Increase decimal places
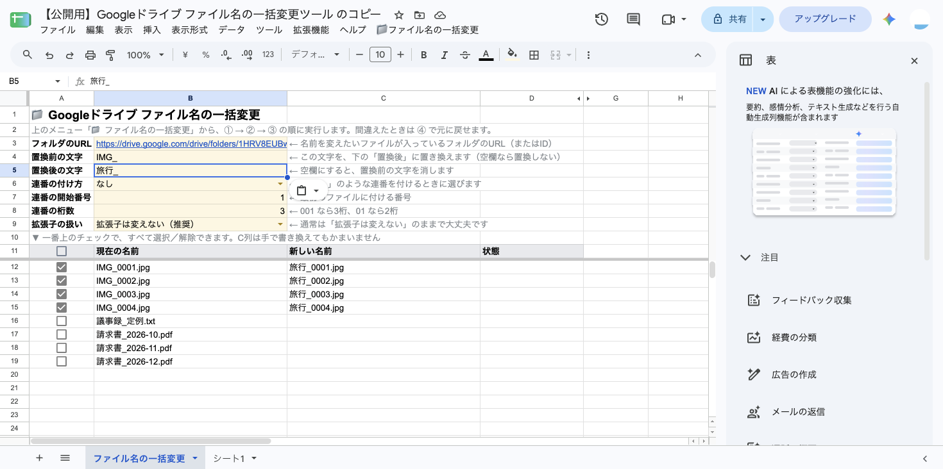 [247, 55]
